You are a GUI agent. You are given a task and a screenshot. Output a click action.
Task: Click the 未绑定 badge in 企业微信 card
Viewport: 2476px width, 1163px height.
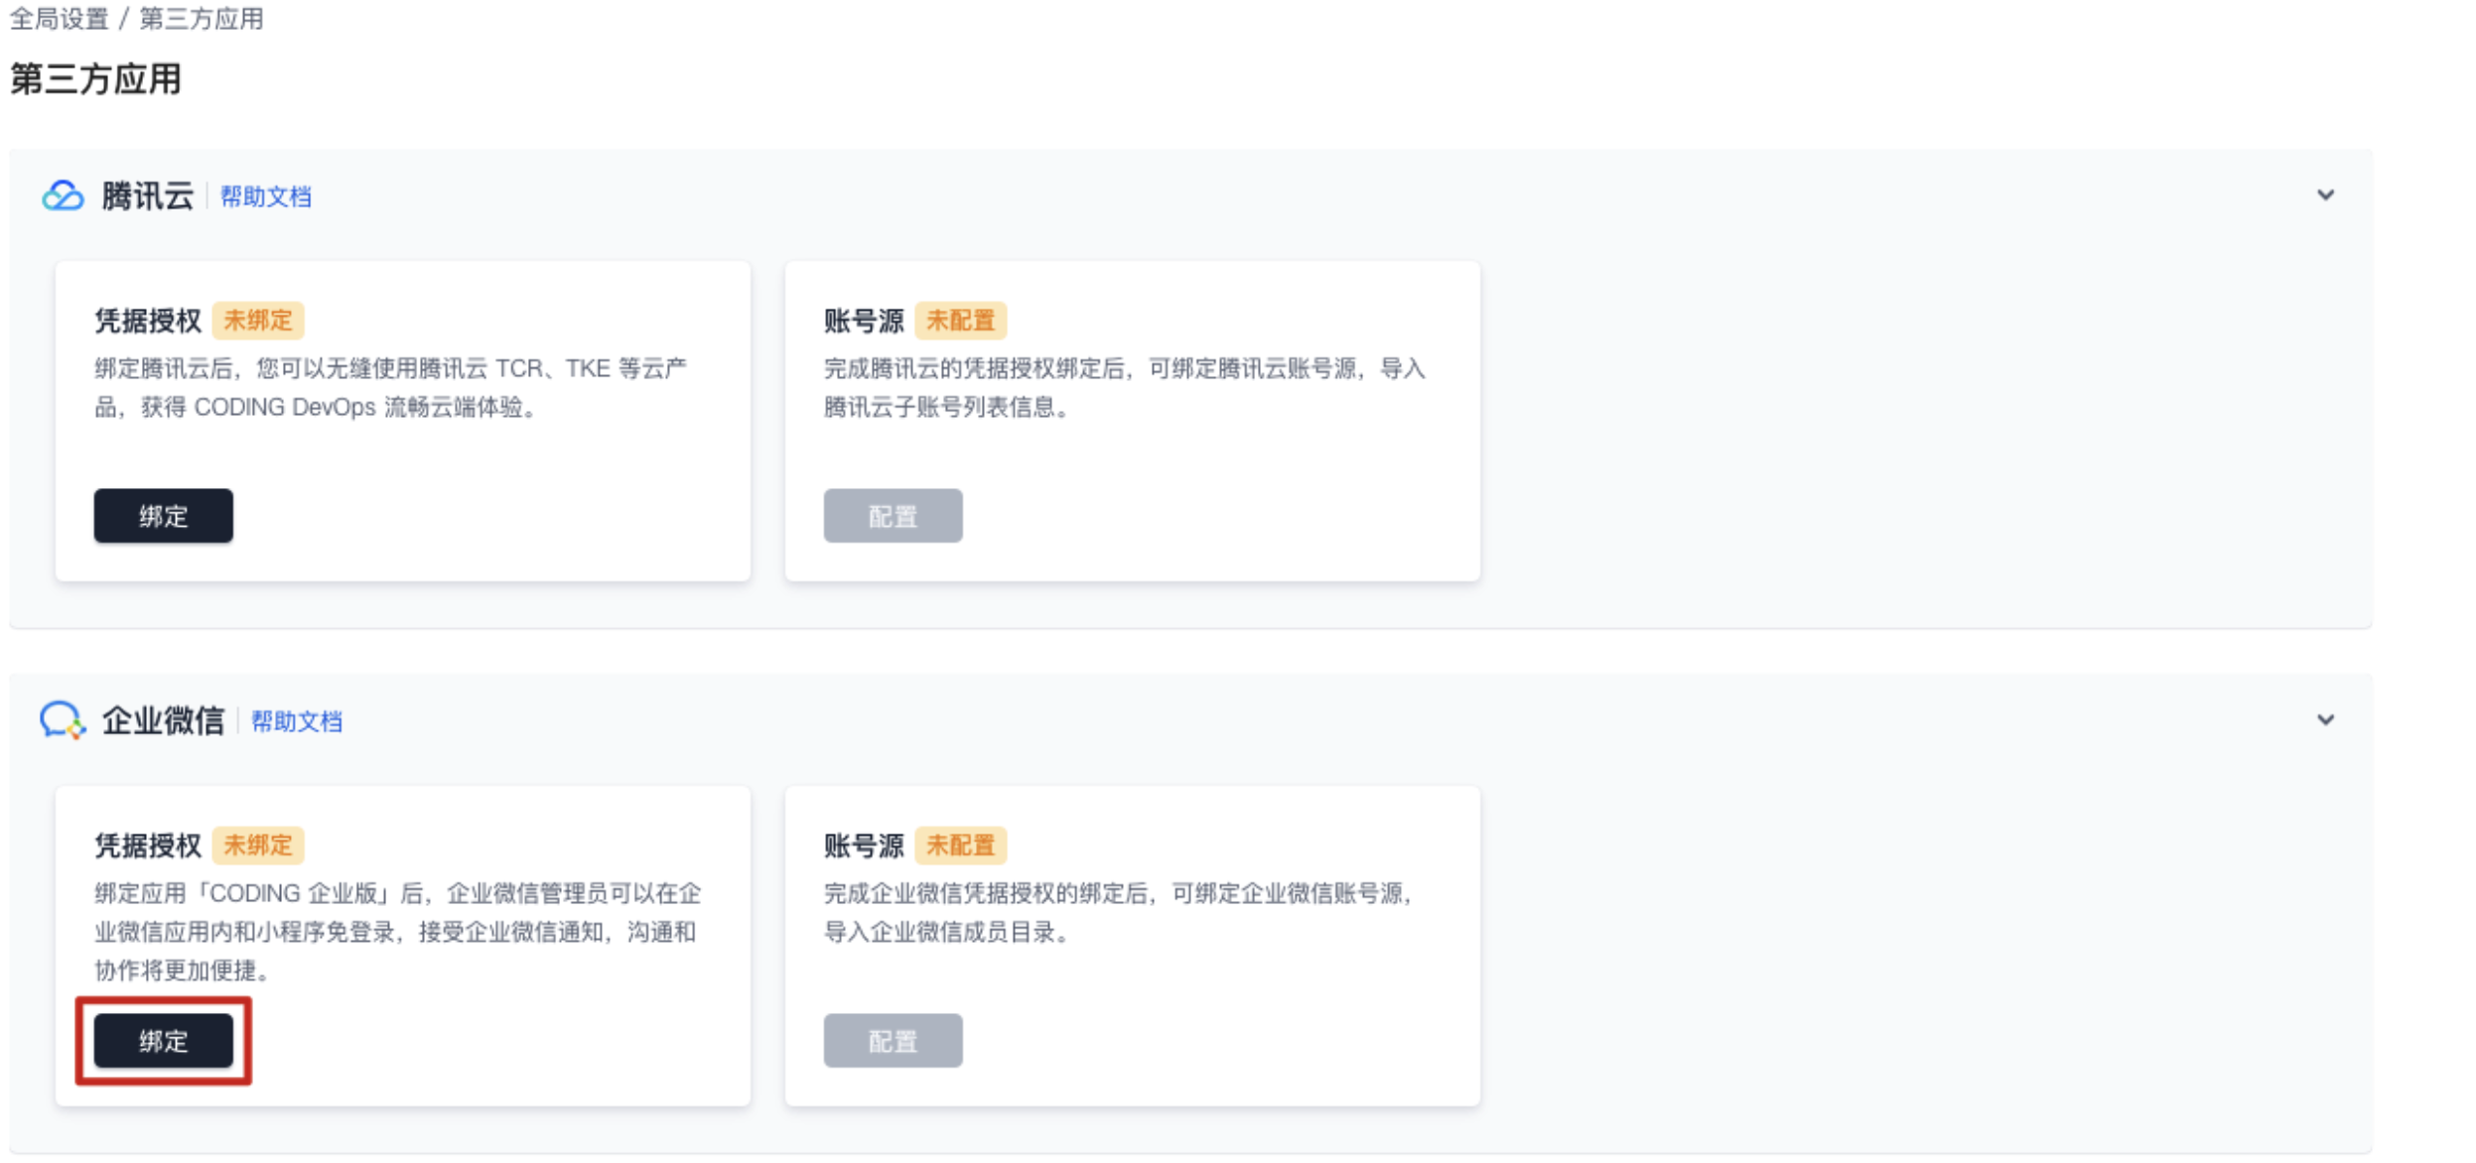click(x=258, y=845)
